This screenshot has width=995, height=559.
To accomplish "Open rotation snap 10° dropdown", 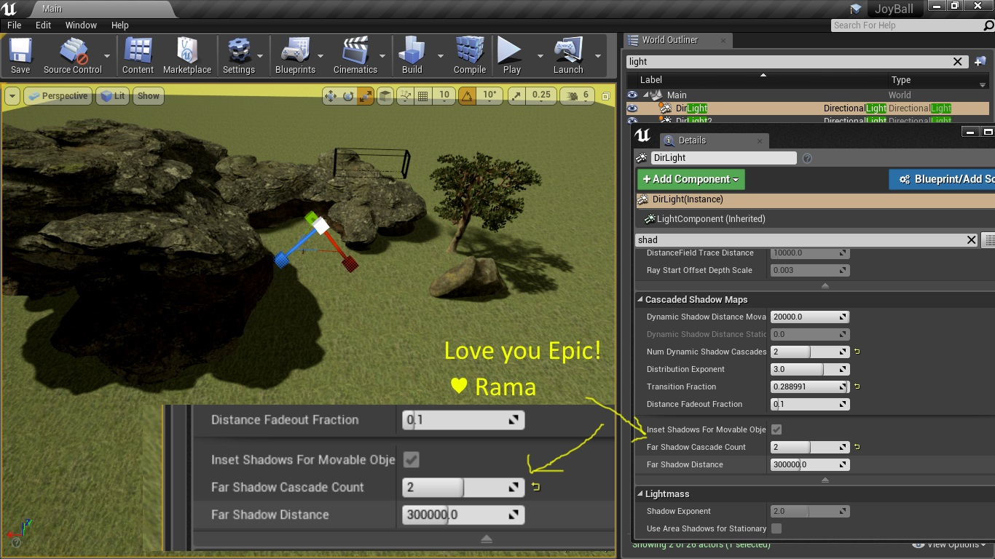I will click(489, 95).
